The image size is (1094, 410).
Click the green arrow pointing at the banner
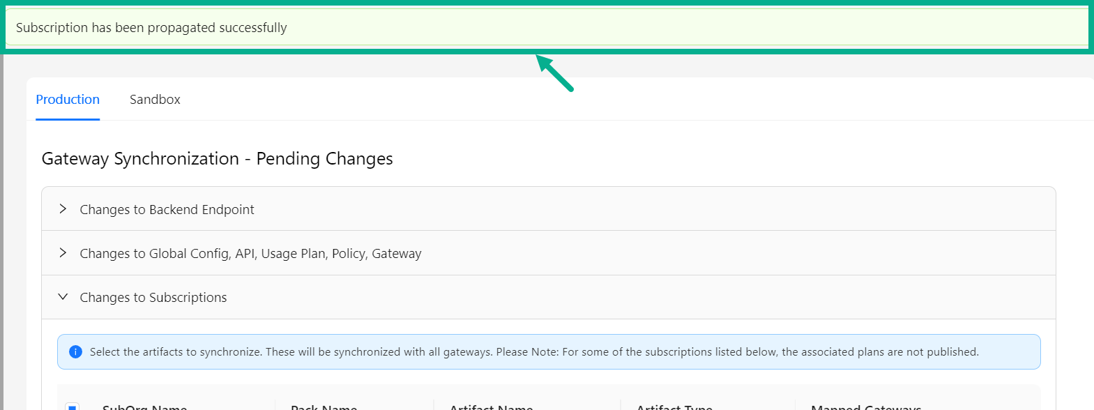pos(555,73)
